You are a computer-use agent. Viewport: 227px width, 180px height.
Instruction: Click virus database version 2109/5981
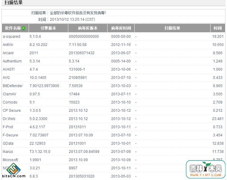click(x=78, y=78)
